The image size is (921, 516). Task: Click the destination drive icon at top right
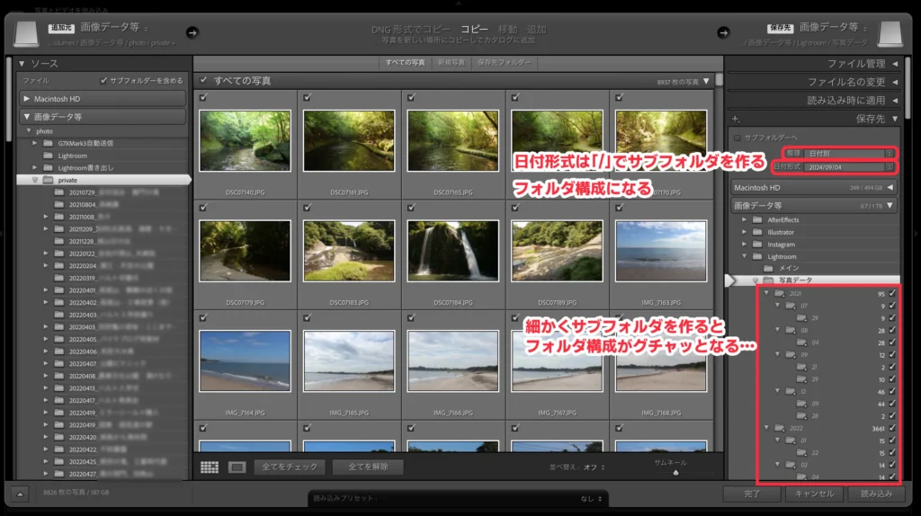(890, 34)
